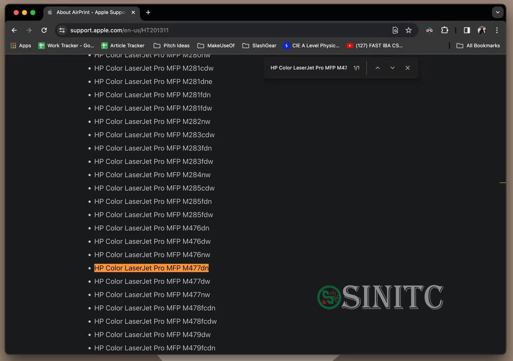Screen dimensions: 513x361
Task: Close the About AirPrint tab
Action: click(133, 12)
